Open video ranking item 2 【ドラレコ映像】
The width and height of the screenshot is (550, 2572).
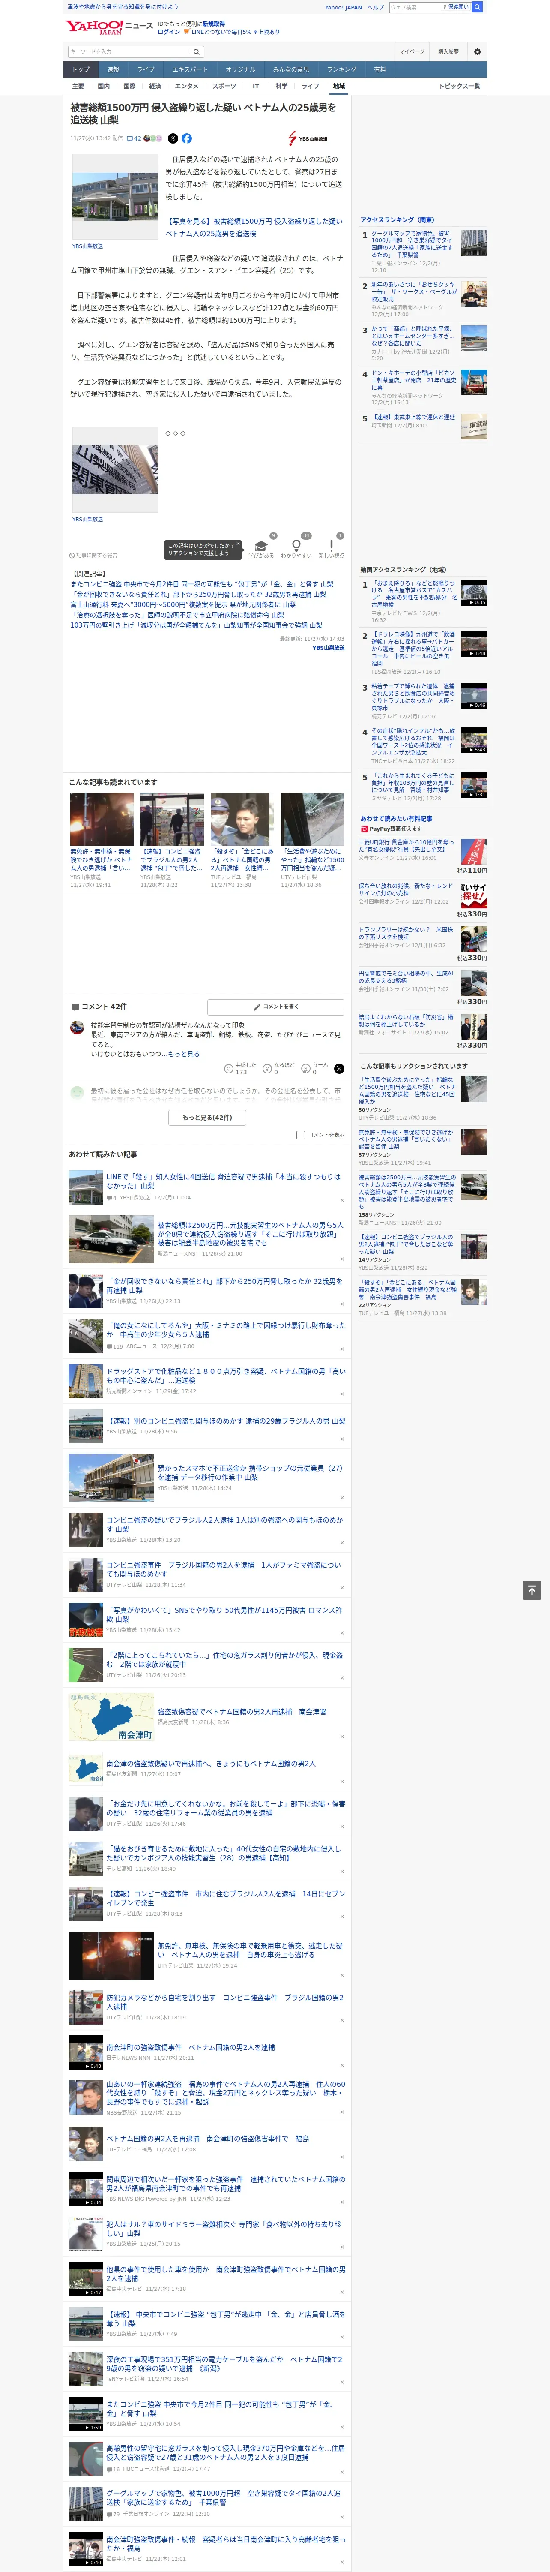pyautogui.click(x=413, y=648)
